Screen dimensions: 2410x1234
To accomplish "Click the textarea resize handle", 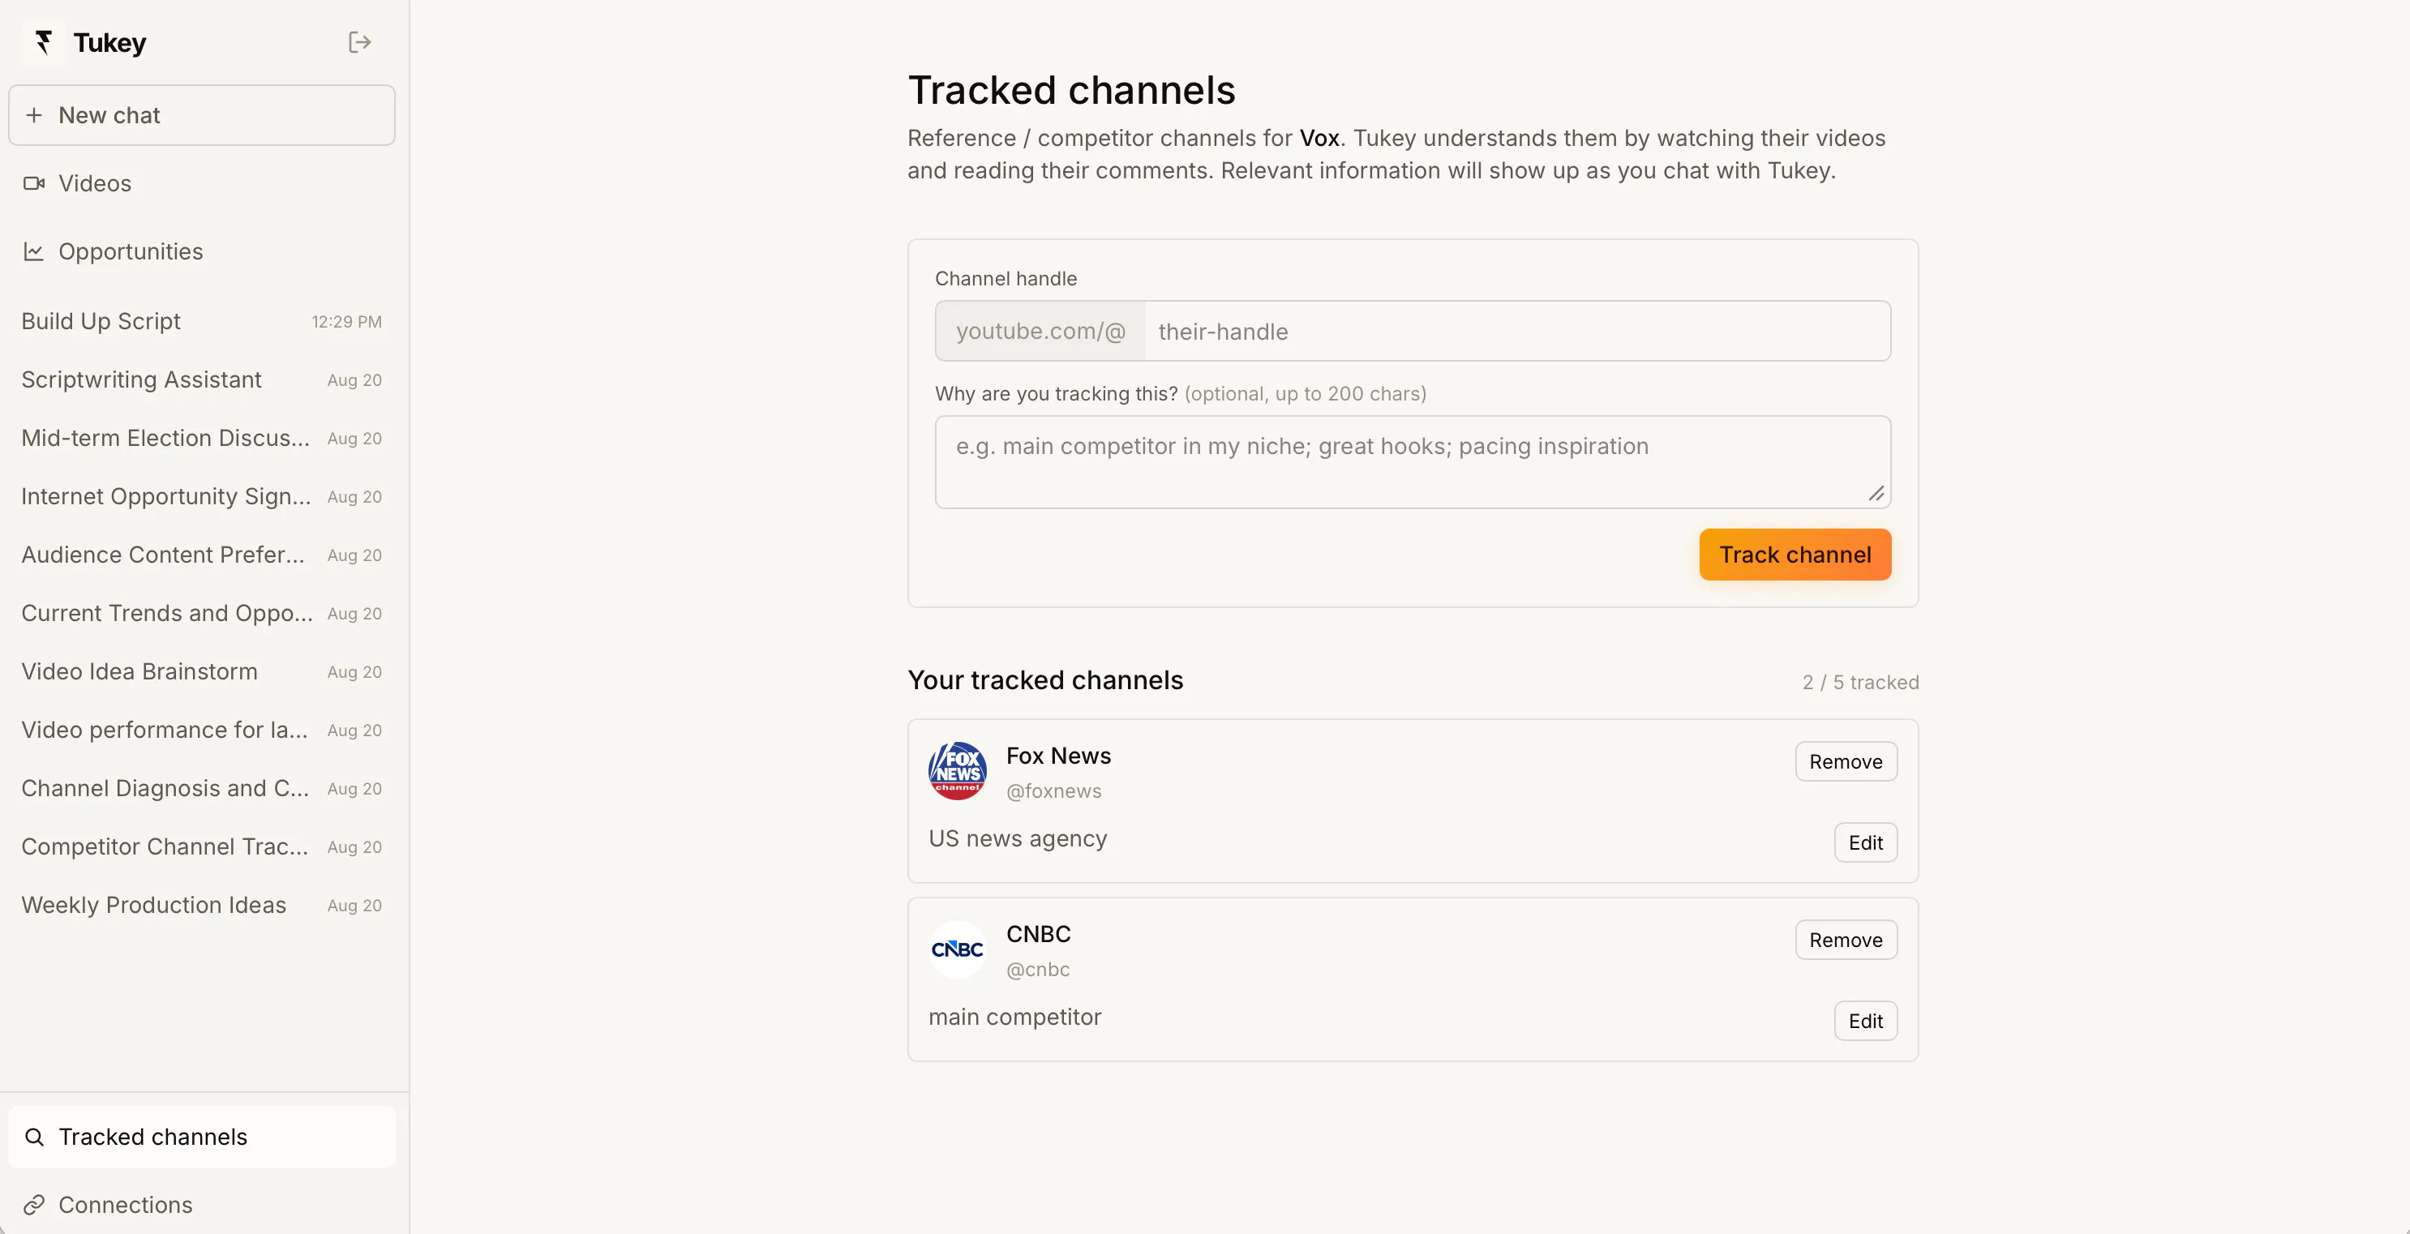I will 1876,493.
